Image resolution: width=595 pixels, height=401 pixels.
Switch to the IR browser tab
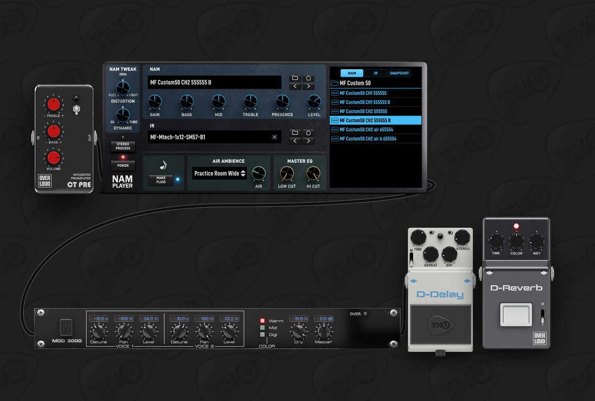click(x=376, y=73)
